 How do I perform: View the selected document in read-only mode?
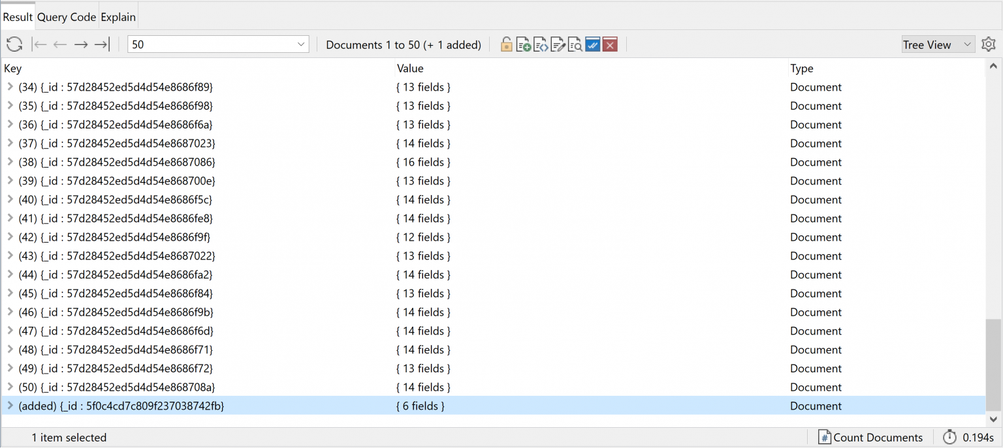575,44
